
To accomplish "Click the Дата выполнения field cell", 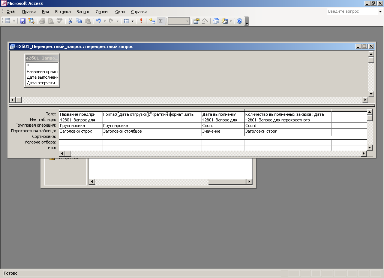I will [x=223, y=114].
